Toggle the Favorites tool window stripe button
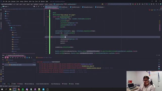This screenshot has height=91, width=162. tap(1, 79)
